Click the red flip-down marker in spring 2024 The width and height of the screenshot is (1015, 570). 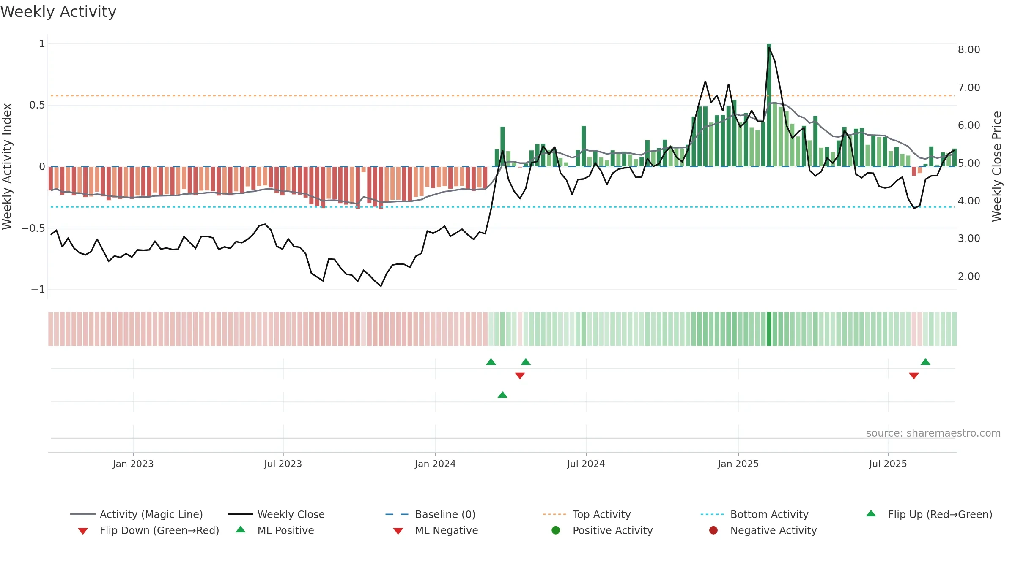coord(520,376)
